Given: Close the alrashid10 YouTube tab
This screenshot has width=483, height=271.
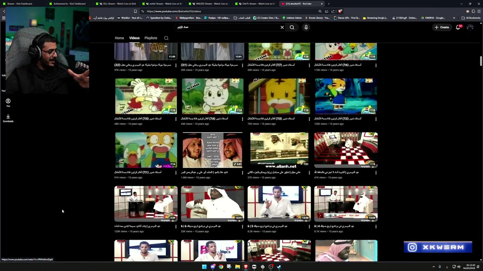Looking at the screenshot, I should [x=321, y=4].
